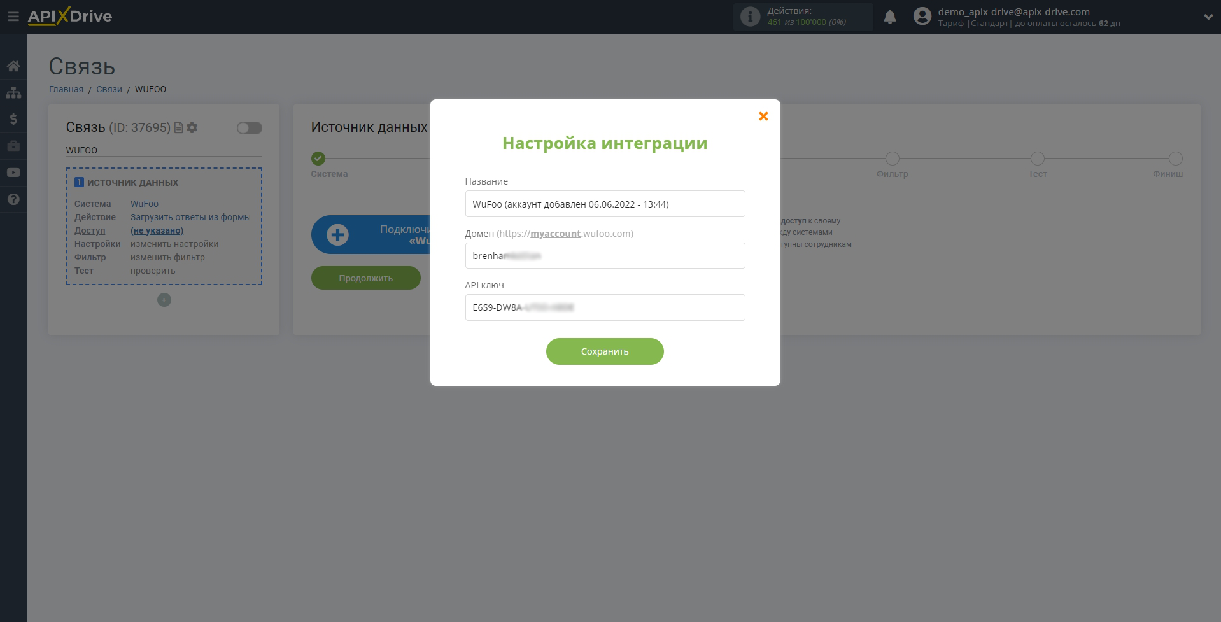The height and width of the screenshot is (622, 1221).
Task: Expand the account dropdown chevron
Action: (1208, 17)
